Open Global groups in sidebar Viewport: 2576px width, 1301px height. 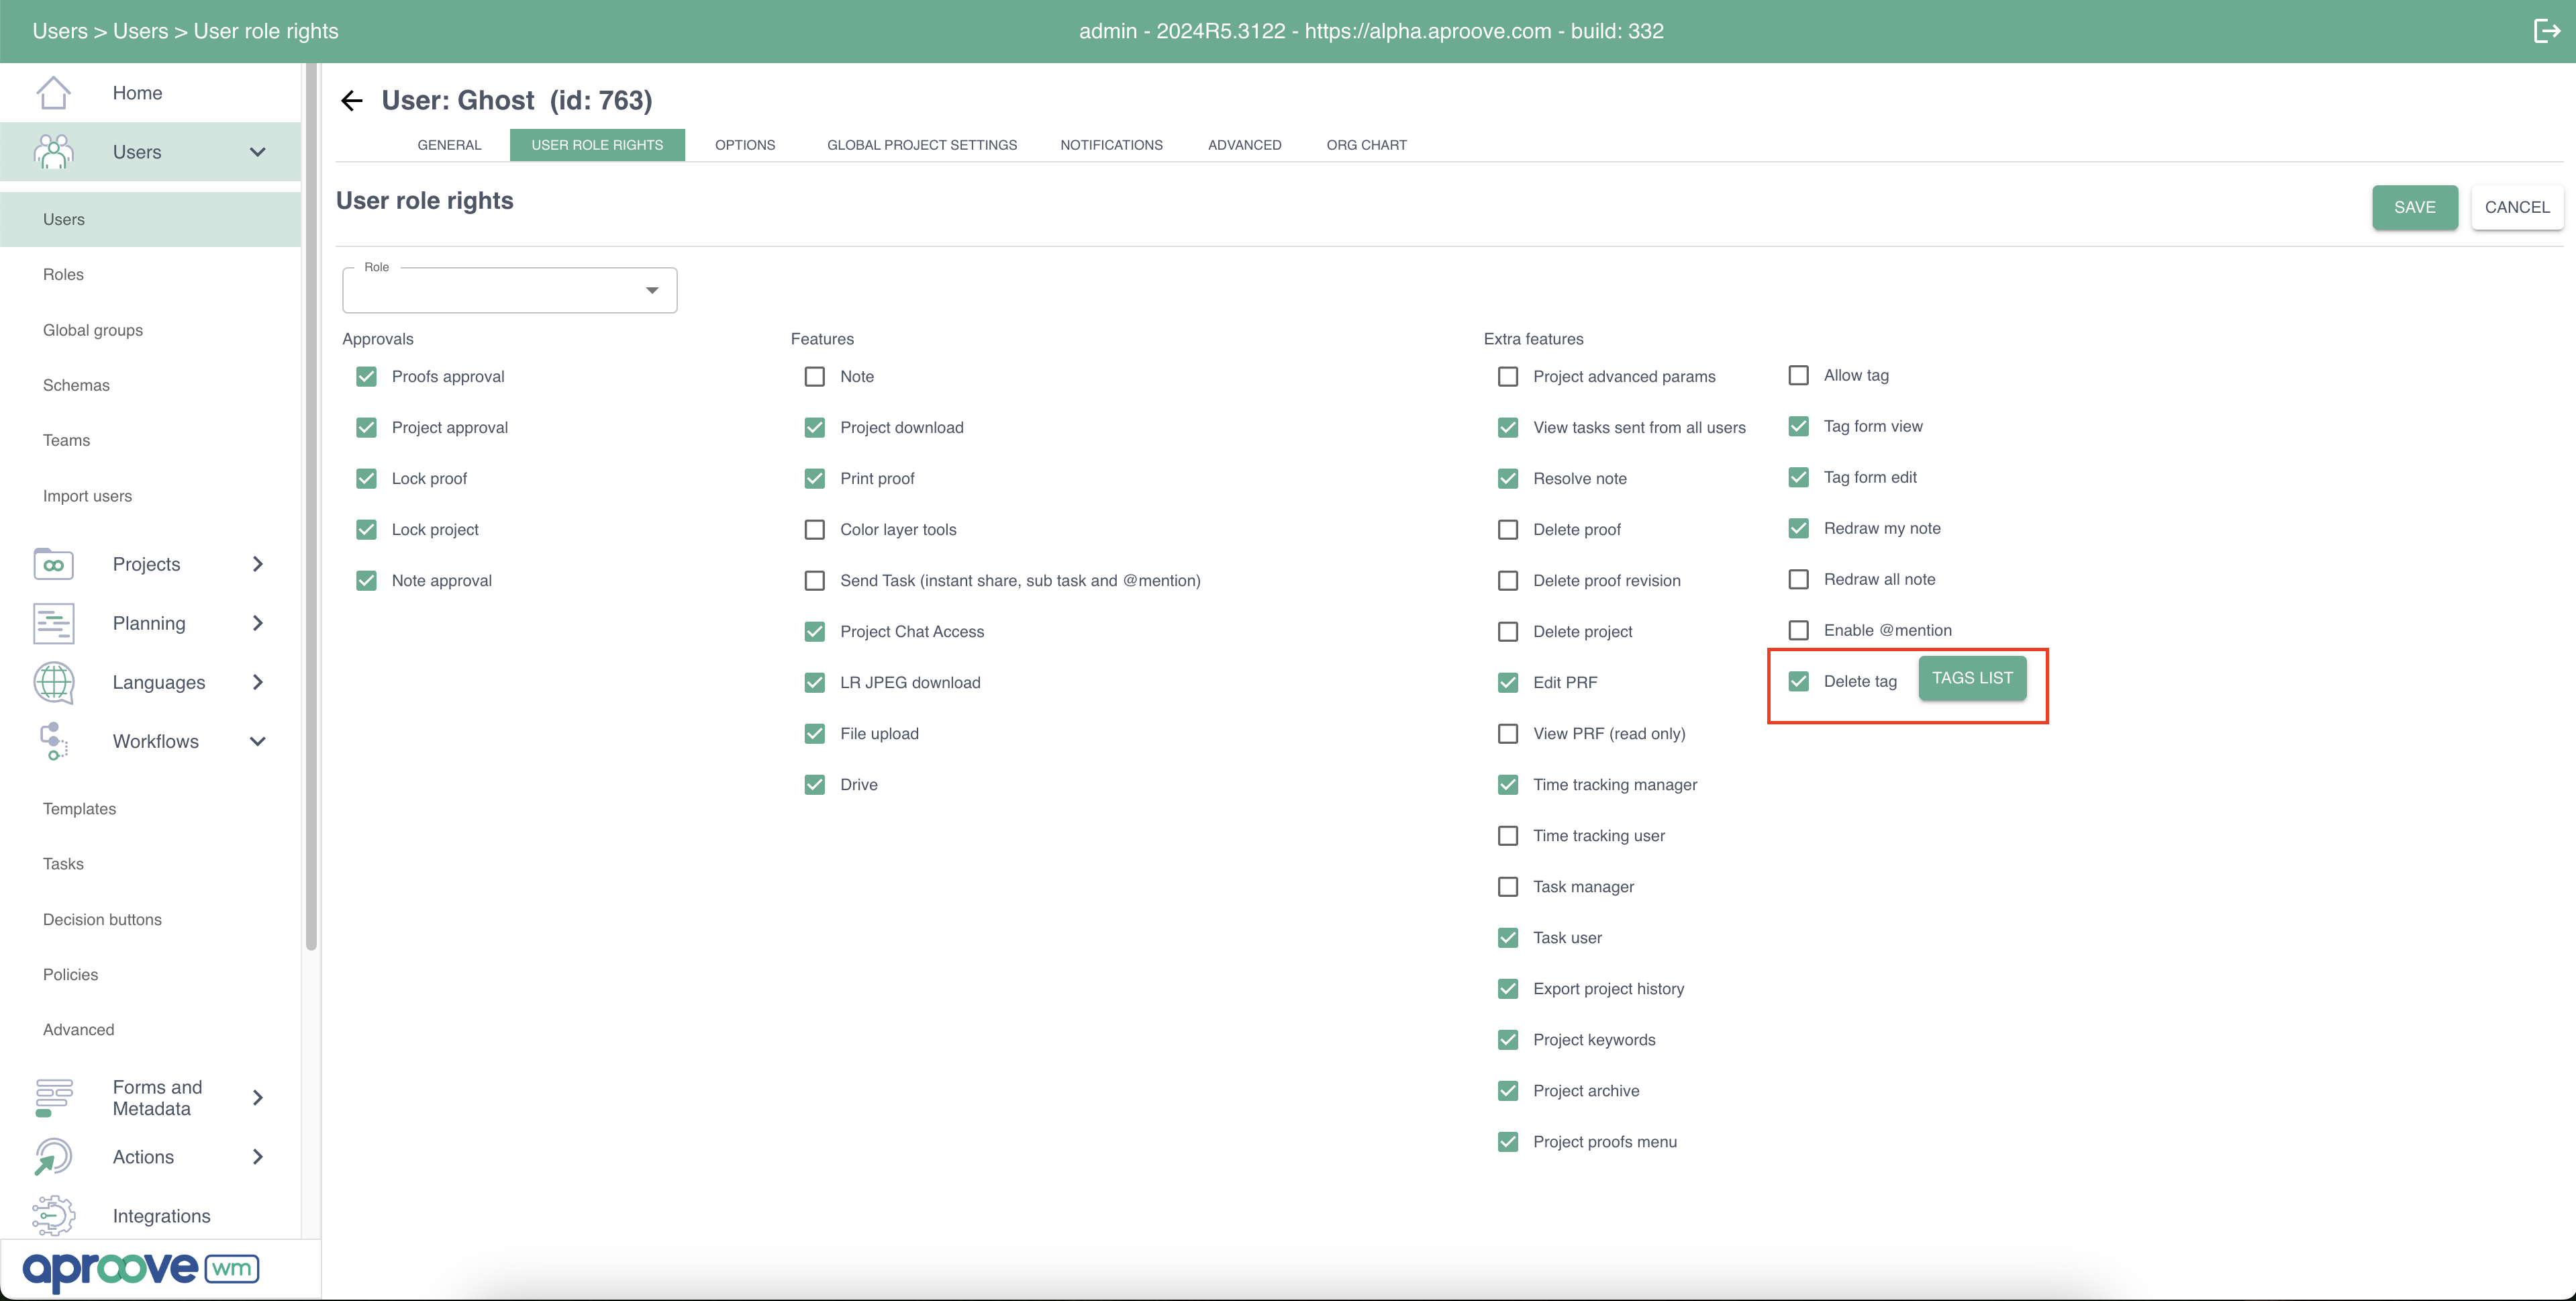point(93,330)
